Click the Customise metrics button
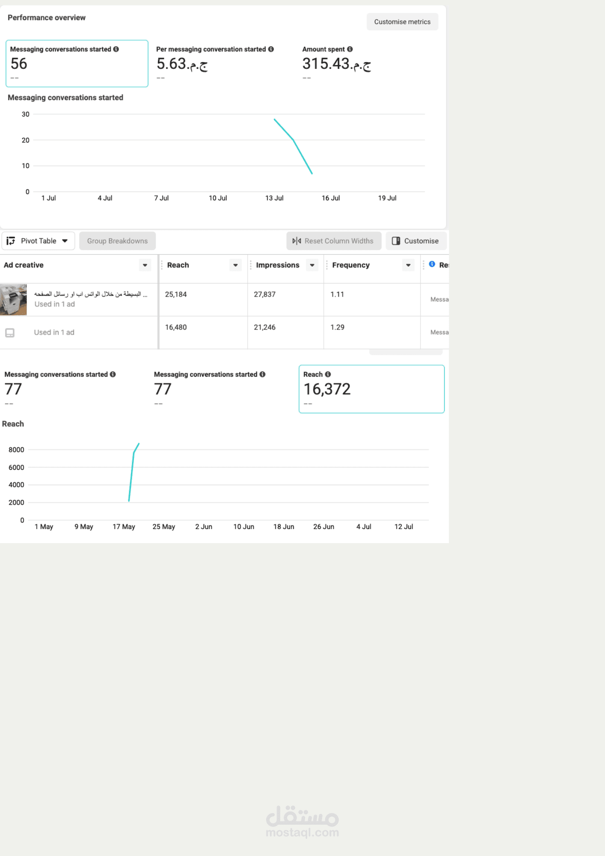The height and width of the screenshot is (856, 605). pos(402,22)
